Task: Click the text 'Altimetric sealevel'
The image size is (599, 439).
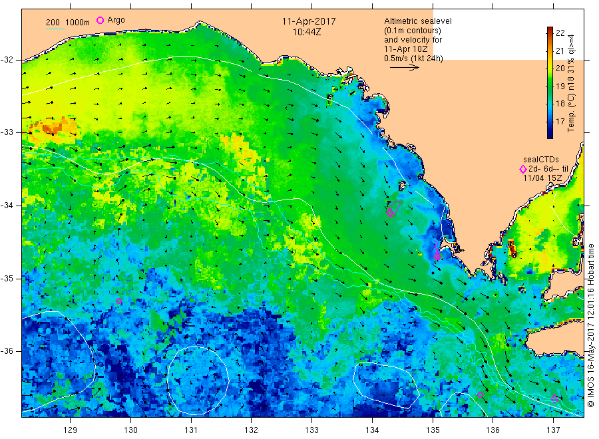Action: [x=417, y=21]
